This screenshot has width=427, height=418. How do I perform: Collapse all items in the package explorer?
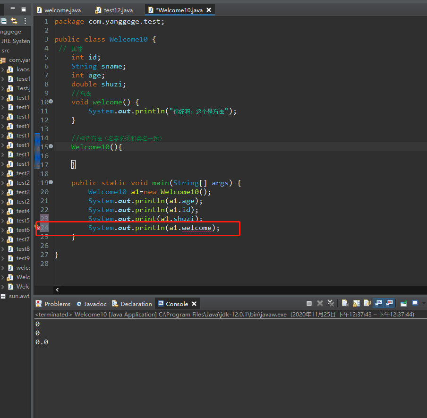3,21
